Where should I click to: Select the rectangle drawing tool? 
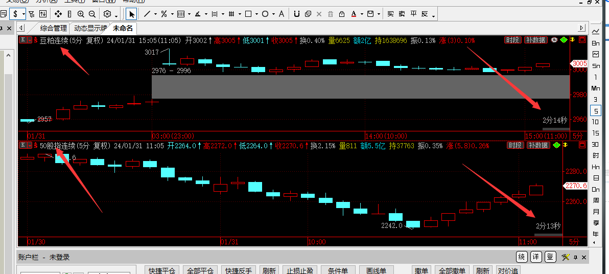pos(249,14)
